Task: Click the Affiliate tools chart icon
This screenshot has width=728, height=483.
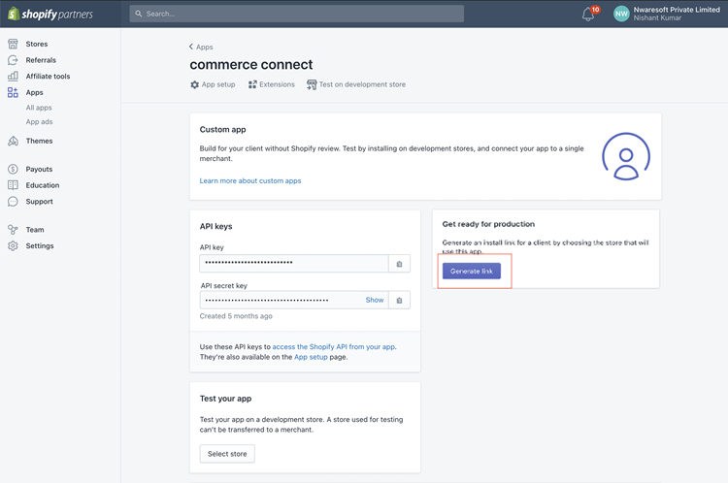Action: pos(13,76)
